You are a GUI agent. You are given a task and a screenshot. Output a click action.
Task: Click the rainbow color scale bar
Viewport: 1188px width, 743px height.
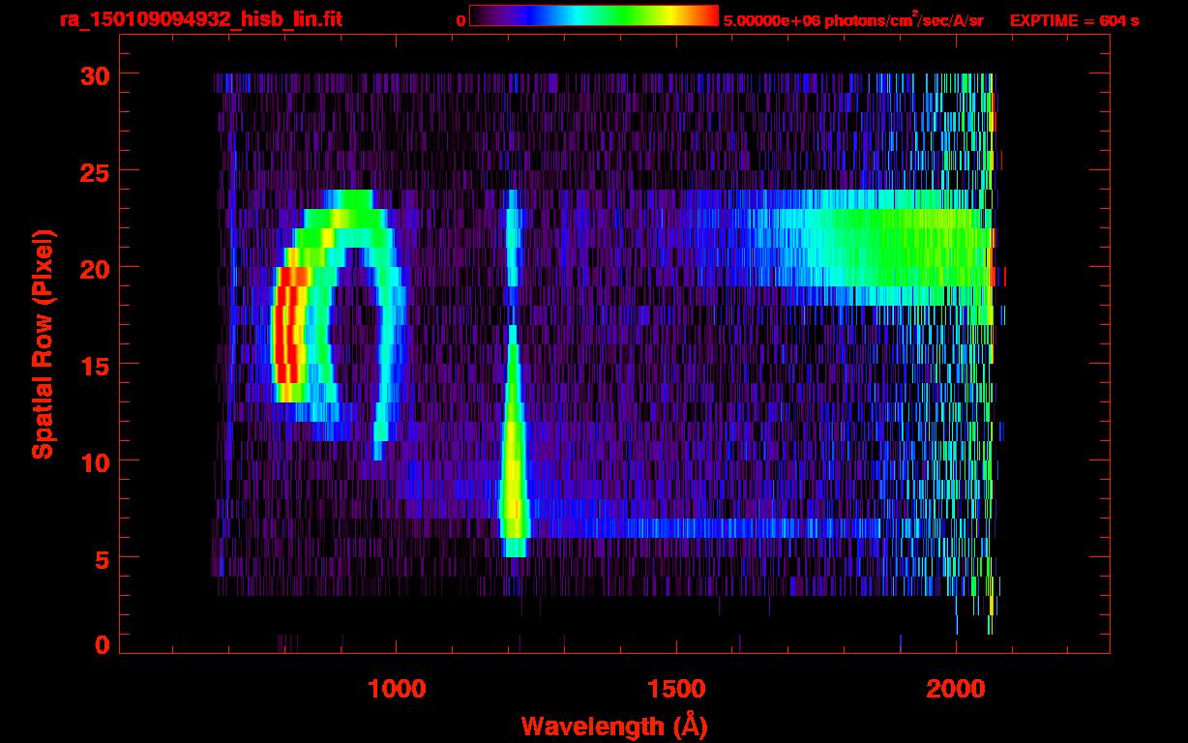pos(594,16)
